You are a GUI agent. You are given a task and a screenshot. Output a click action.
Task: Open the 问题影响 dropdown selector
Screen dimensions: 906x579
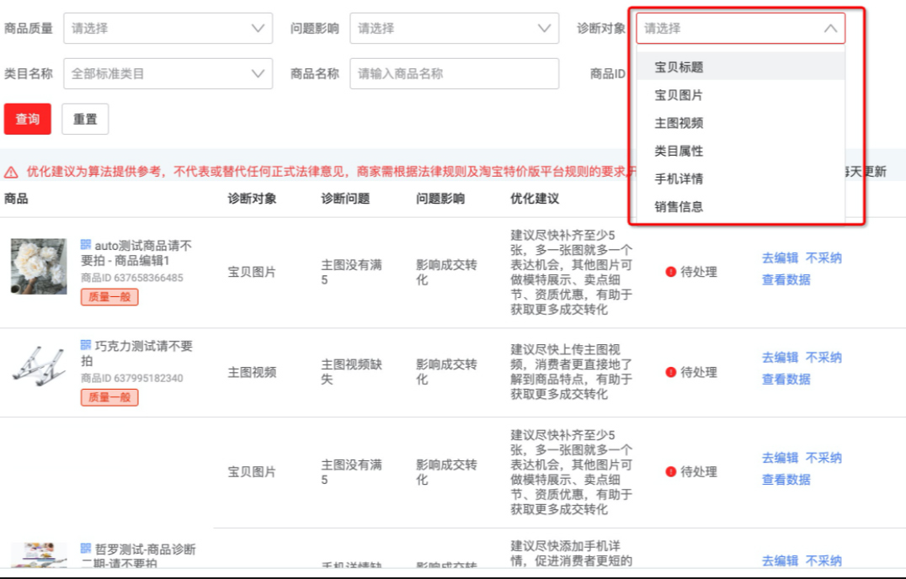(x=455, y=28)
